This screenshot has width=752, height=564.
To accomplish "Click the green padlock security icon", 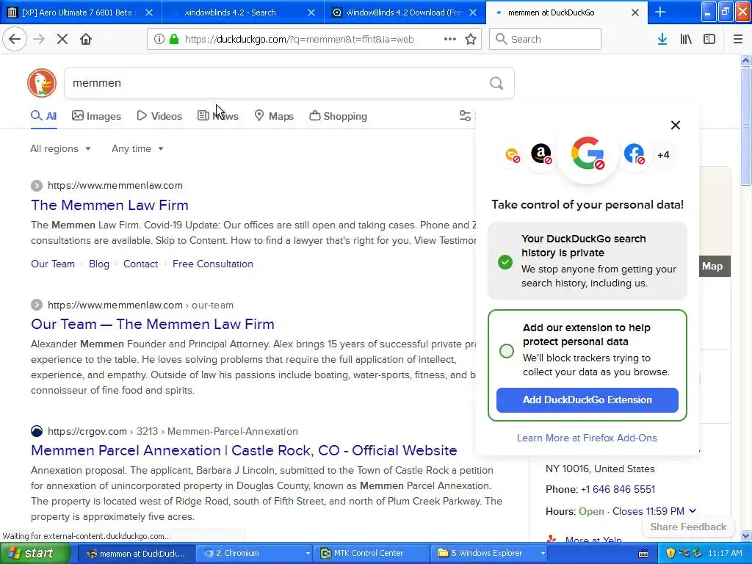I will pos(174,40).
